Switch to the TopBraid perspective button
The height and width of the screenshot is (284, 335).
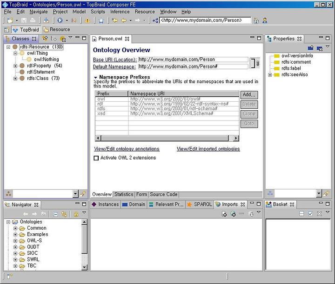(x=26, y=30)
